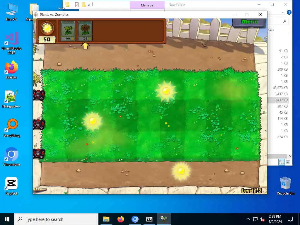The height and width of the screenshot is (225, 300).
Task: Focus the taskbar search box
Action: click(56, 219)
